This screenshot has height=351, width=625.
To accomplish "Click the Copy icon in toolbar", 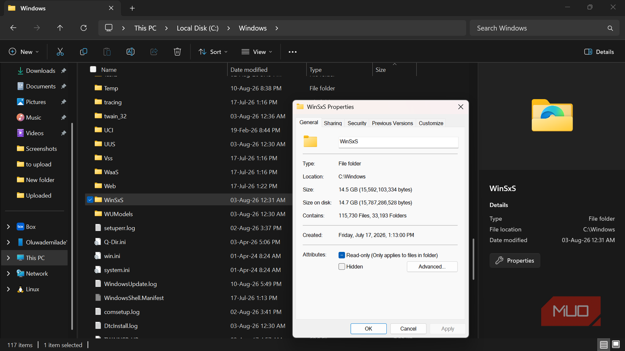I will click(x=84, y=52).
